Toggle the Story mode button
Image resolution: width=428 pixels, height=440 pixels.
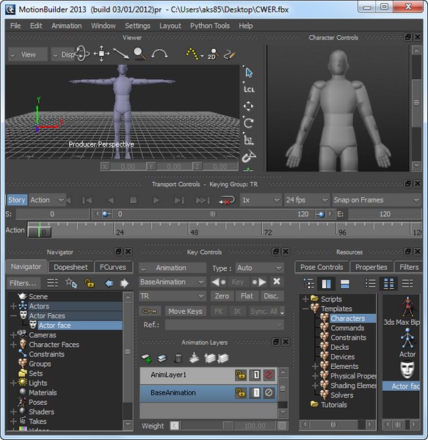(x=17, y=199)
